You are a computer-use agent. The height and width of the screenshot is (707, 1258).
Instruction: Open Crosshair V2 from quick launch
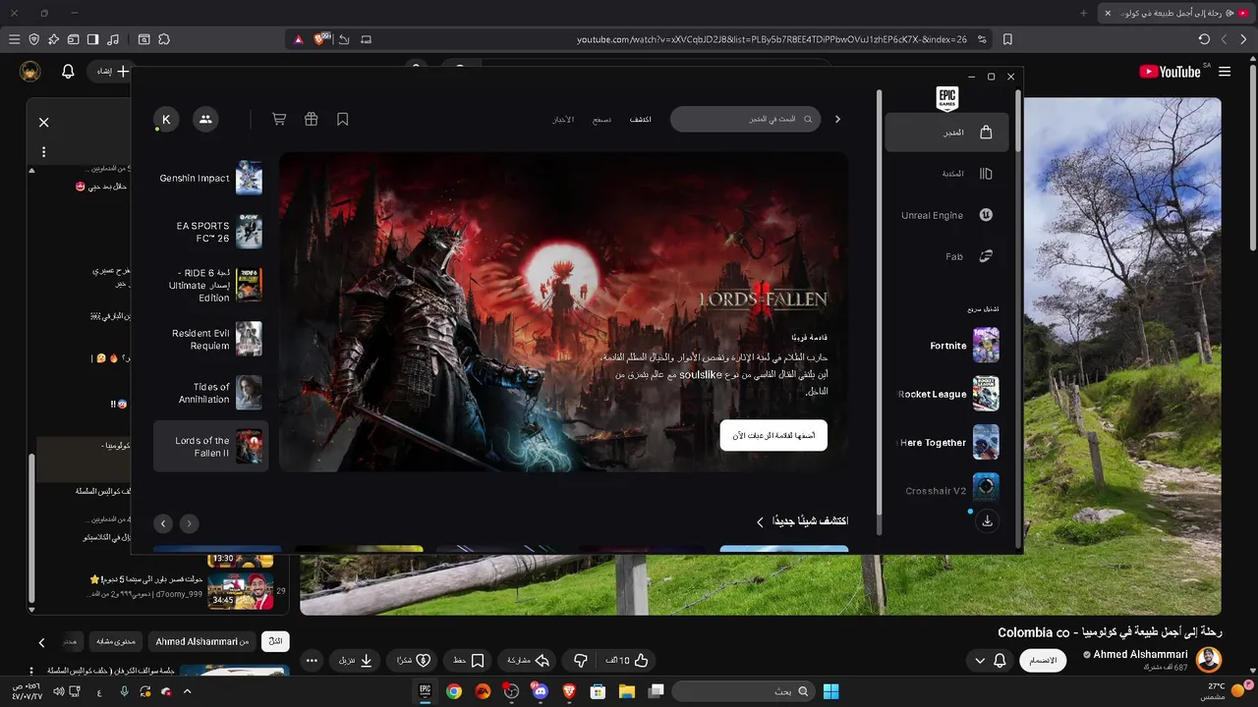click(x=946, y=490)
